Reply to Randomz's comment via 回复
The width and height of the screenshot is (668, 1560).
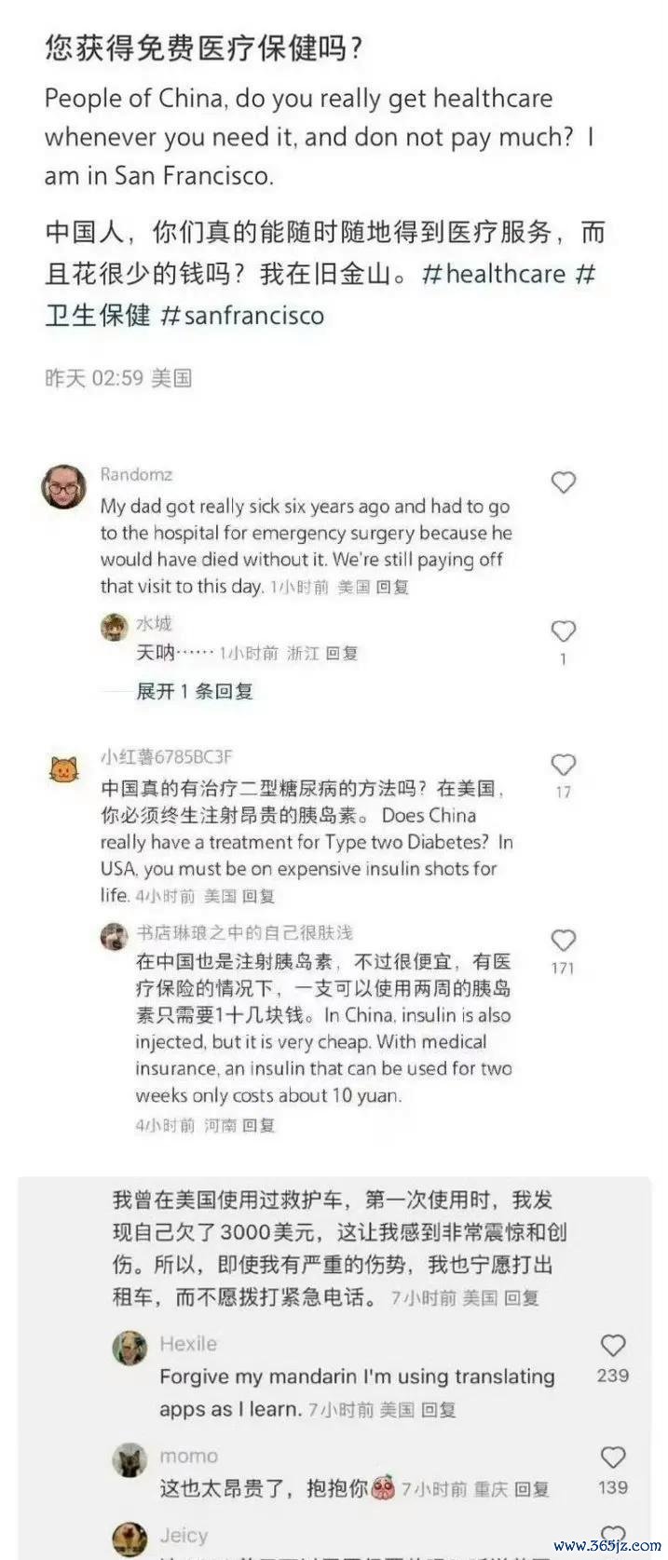tap(392, 587)
